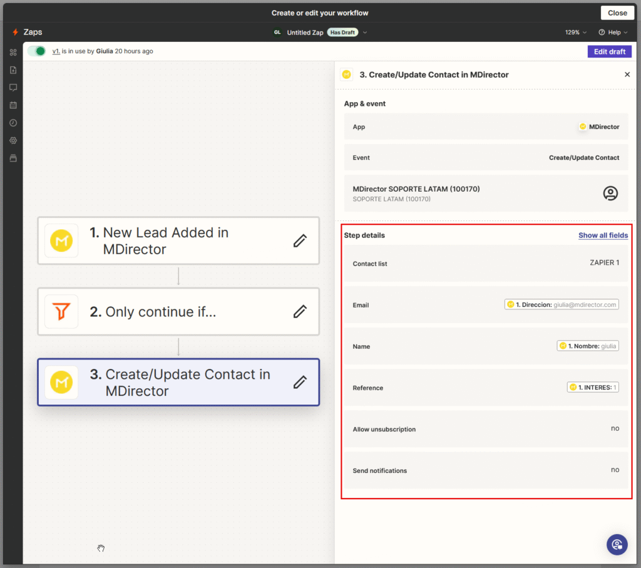Screen dimensions: 641x568
Task: Click the Zap details file icon
Action: 13,70
